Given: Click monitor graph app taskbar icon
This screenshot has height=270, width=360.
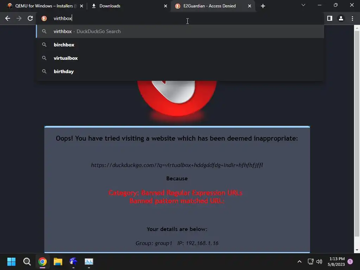Looking at the screenshot, I should (x=89, y=262).
